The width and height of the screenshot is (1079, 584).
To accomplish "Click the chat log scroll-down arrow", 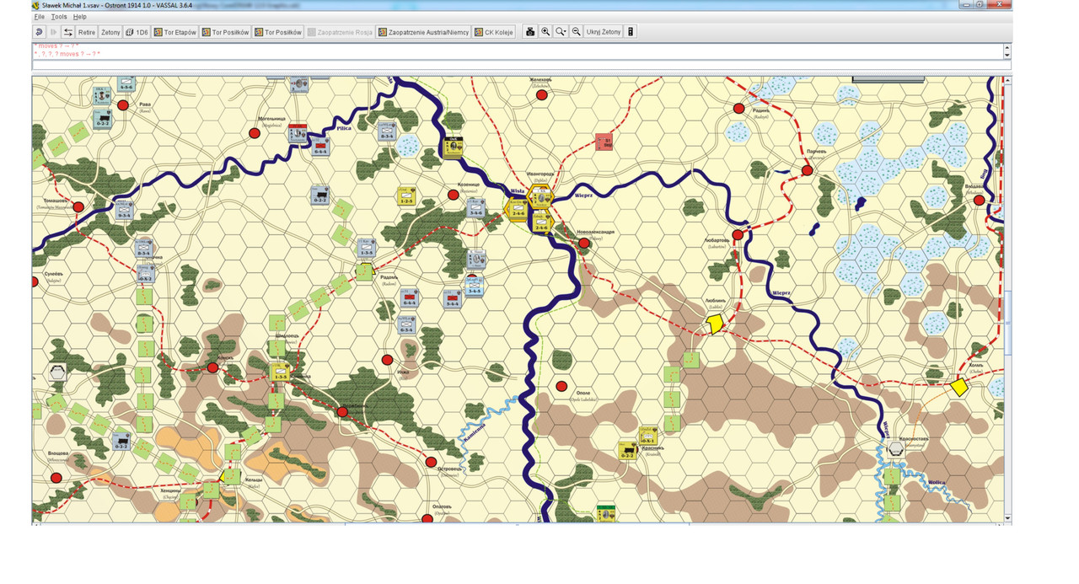I will click(1007, 56).
